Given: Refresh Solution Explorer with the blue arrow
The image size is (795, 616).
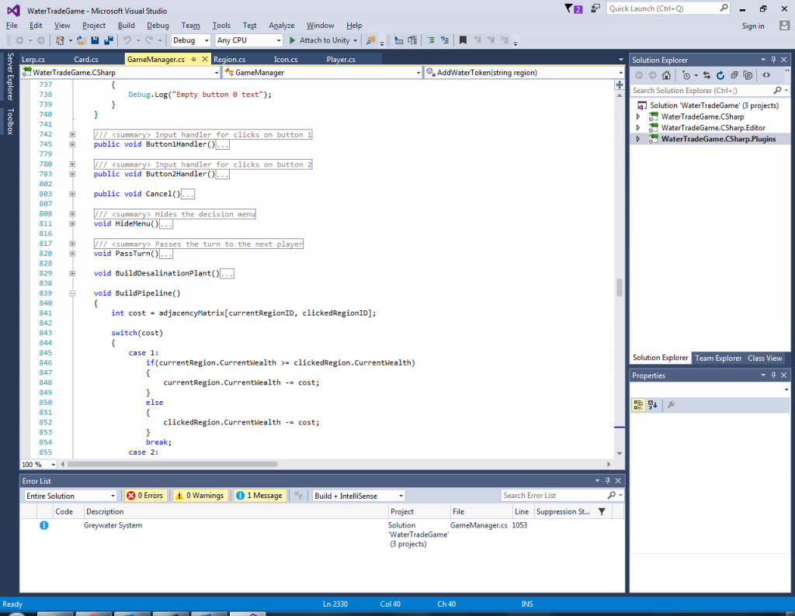Looking at the screenshot, I should coord(720,75).
